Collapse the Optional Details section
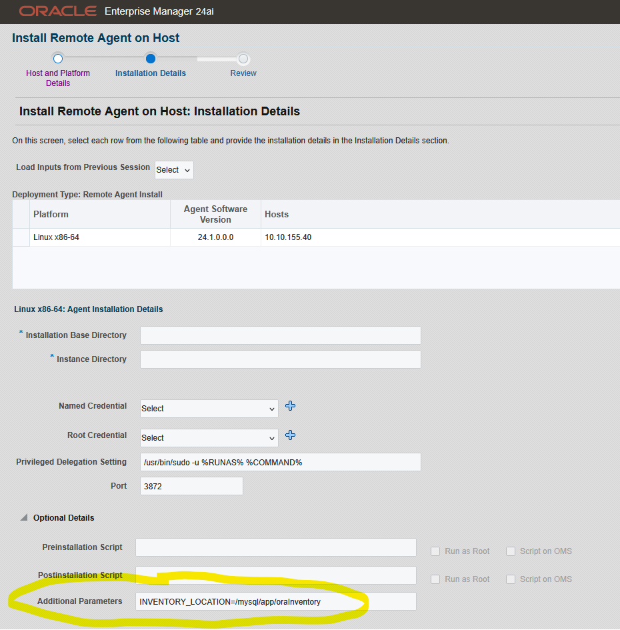Viewport: 620px width, 630px height. pos(24,518)
